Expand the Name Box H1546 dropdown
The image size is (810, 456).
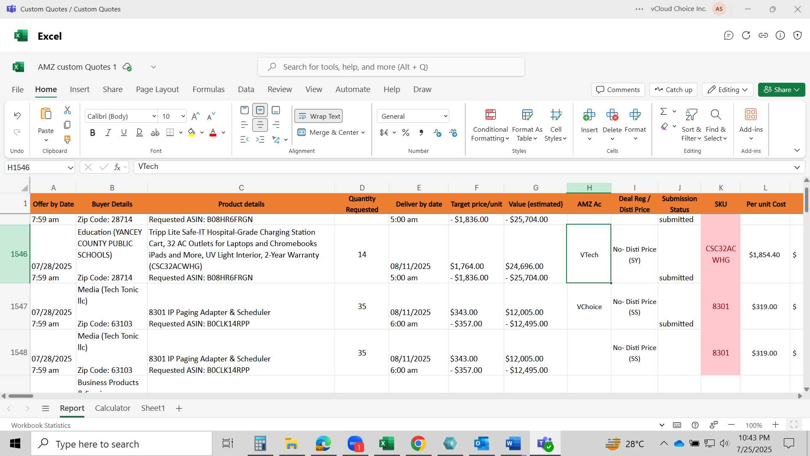tap(70, 168)
